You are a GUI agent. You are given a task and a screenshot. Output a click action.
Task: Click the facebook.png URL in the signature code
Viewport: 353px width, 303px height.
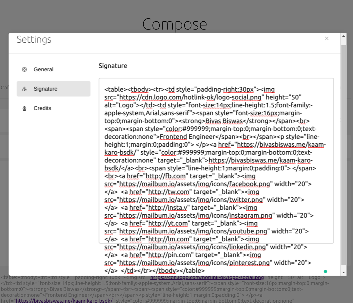[194, 184]
